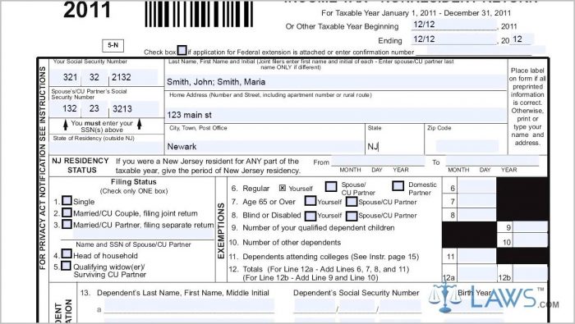Click spouse SSN first field 132
The height and width of the screenshot is (324, 575).
tap(66, 109)
